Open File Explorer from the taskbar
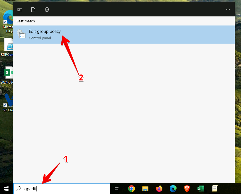 tap(145, 189)
